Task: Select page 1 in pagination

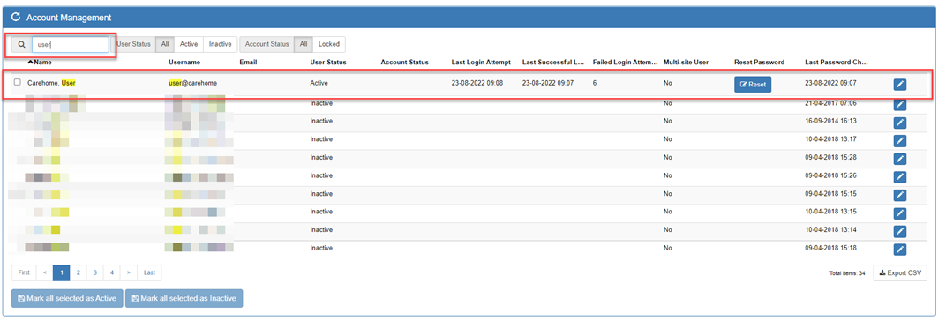Action: pos(61,272)
